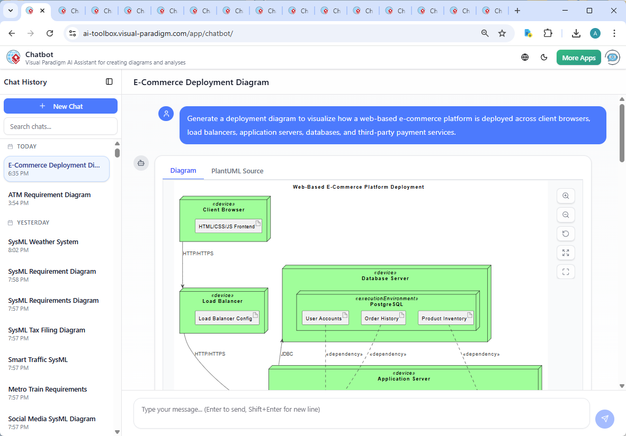Expand the diagram to full screen
Viewport: 626px width, 436px height.
coord(566,253)
